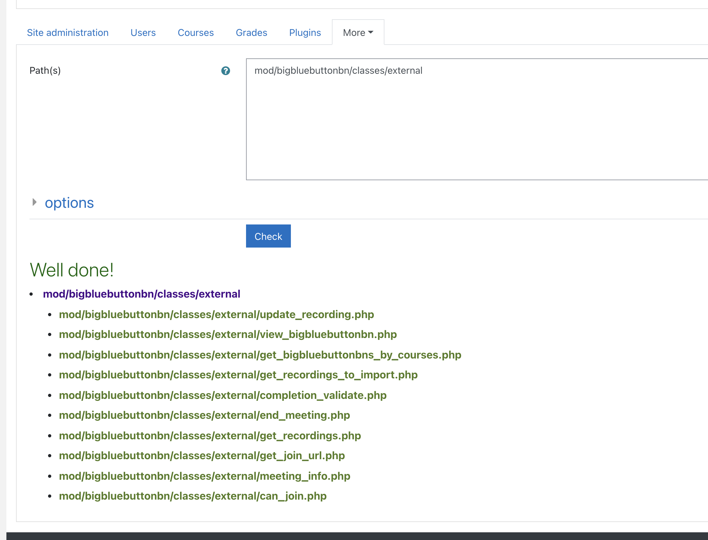The image size is (708, 540).
Task: Select the Grades tab
Action: pyautogui.click(x=251, y=32)
